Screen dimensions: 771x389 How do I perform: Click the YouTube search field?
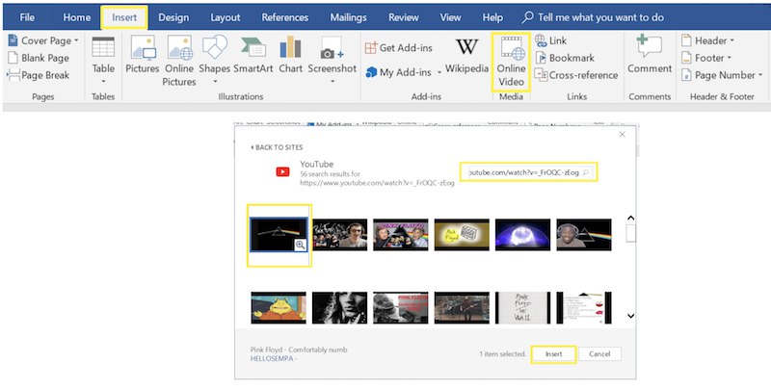point(528,172)
